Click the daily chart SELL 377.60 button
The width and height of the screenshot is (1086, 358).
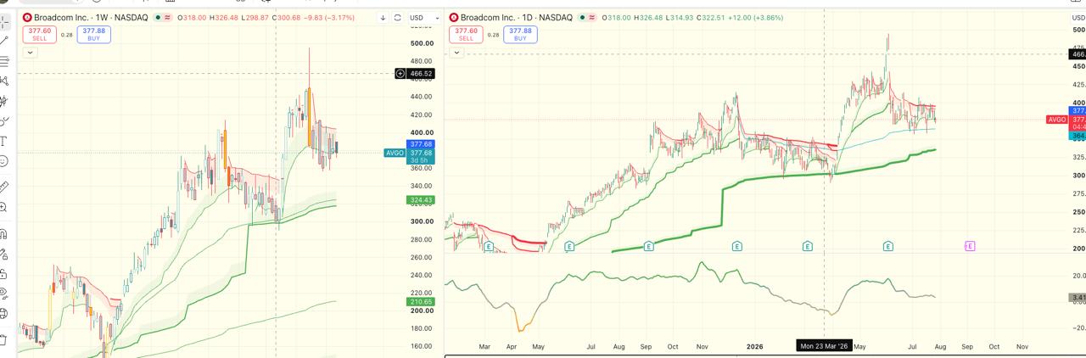(x=466, y=34)
